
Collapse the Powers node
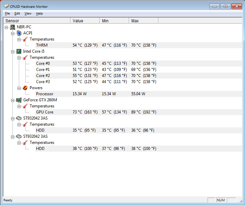pos(19,88)
